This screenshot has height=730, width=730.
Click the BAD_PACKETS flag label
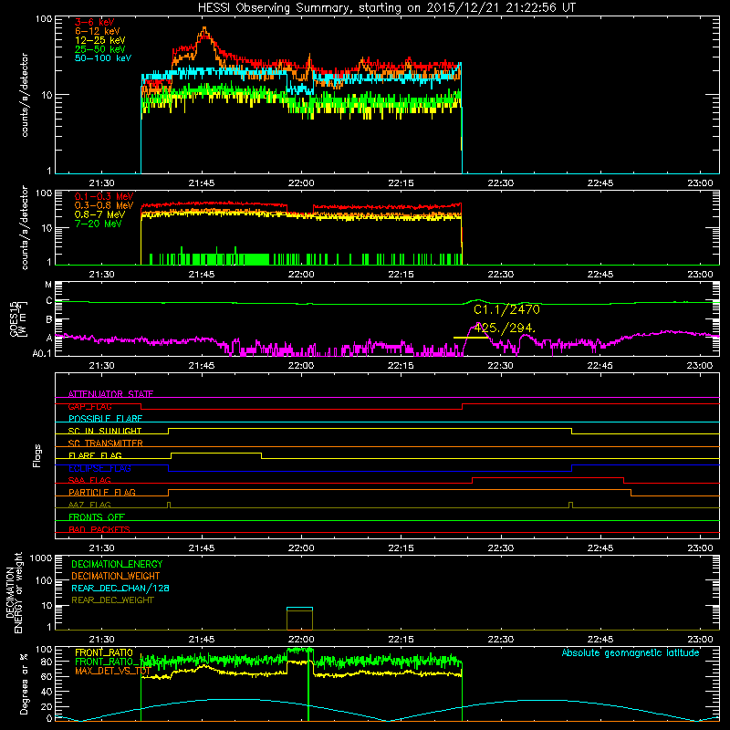99,529
